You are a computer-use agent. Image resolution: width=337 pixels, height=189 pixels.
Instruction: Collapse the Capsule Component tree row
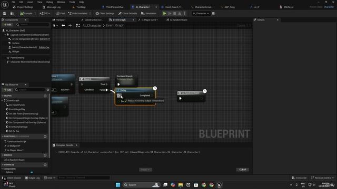click(x=5, y=35)
